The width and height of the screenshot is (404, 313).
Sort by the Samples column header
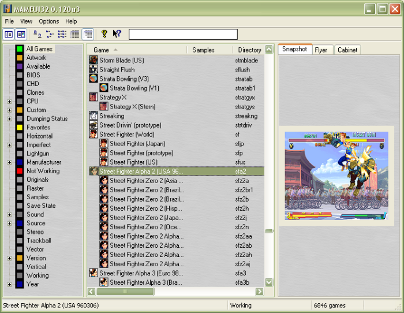tap(210, 50)
